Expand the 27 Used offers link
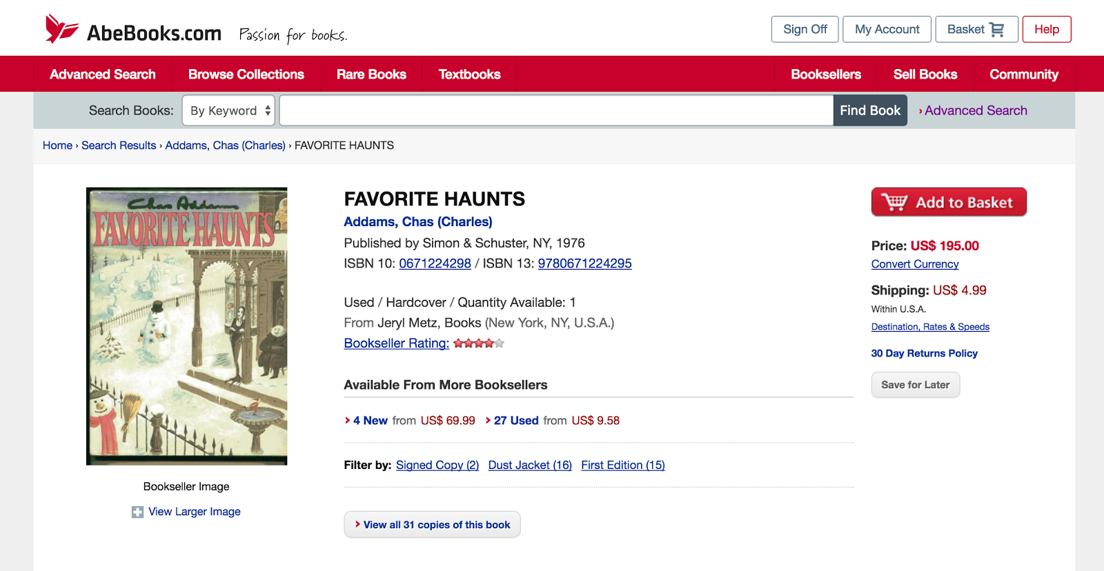 tap(516, 421)
